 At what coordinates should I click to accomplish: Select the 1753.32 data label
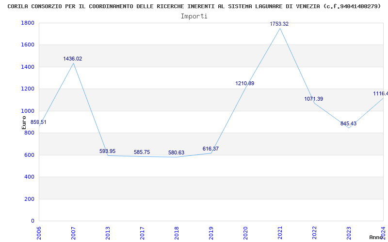(279, 24)
